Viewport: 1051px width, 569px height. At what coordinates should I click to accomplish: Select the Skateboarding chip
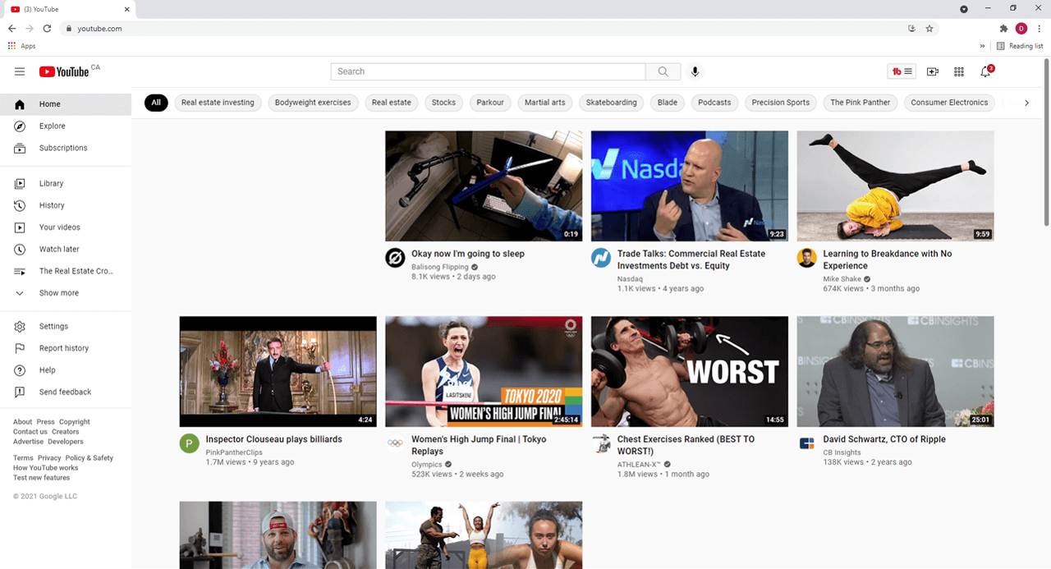point(612,103)
